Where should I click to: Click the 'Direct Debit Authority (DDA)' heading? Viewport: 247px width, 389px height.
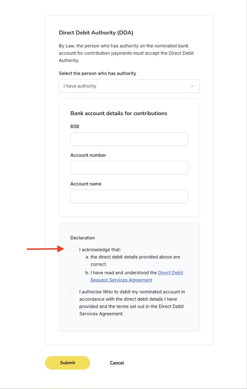[x=96, y=33]
